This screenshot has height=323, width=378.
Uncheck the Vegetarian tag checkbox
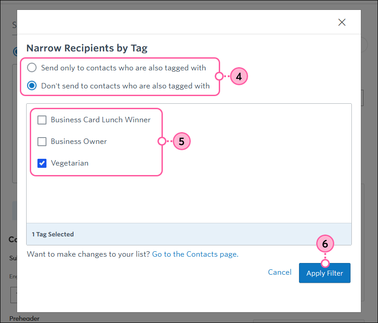click(42, 163)
